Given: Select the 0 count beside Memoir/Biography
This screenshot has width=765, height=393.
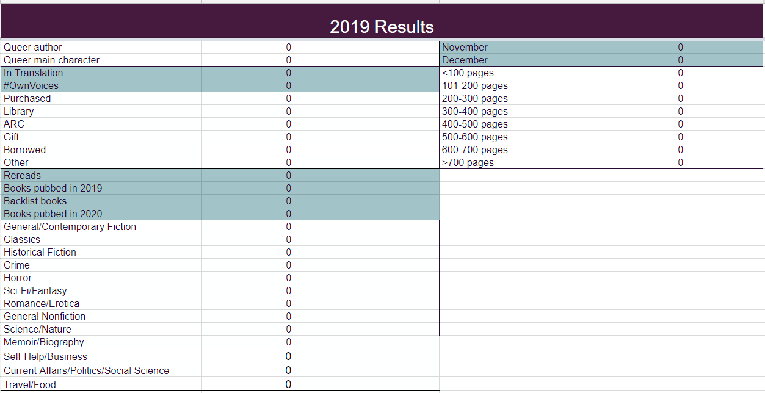Looking at the screenshot, I should pos(248,342).
